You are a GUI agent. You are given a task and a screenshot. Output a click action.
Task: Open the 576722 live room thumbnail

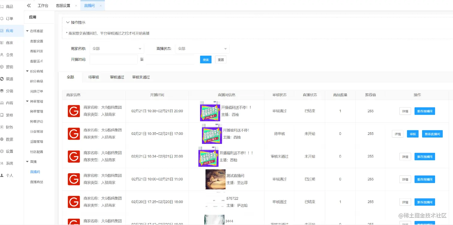tap(215, 202)
